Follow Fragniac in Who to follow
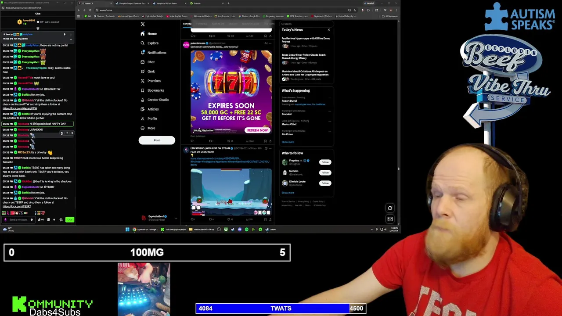 point(325,162)
